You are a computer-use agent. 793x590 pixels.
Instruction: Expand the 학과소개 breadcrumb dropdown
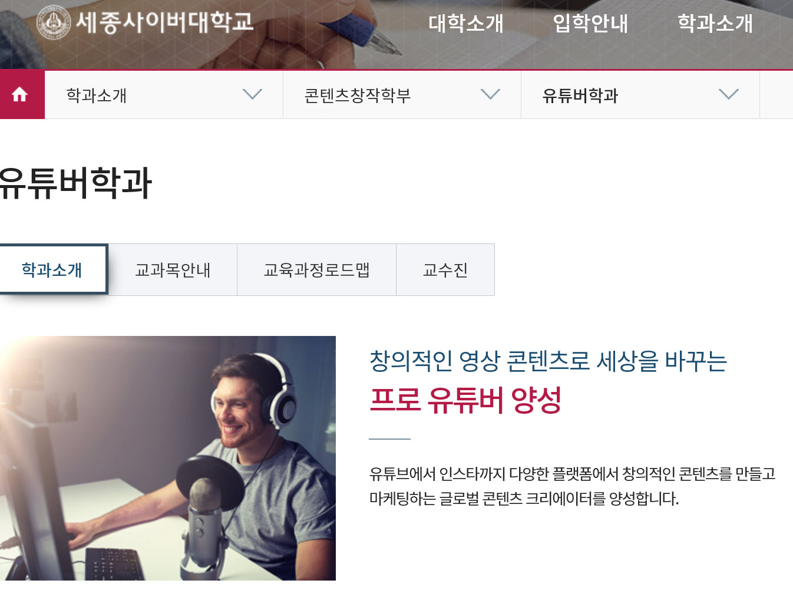(164, 95)
